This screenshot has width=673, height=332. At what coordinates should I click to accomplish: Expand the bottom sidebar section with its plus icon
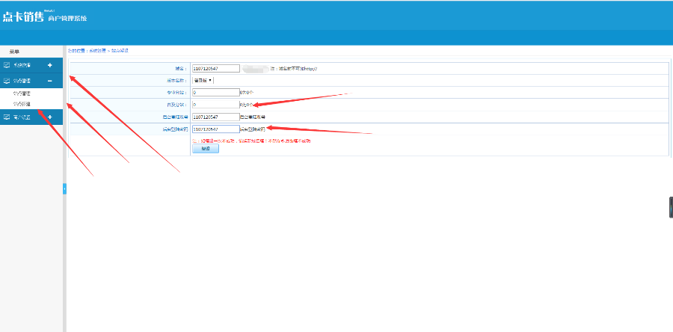coord(50,117)
